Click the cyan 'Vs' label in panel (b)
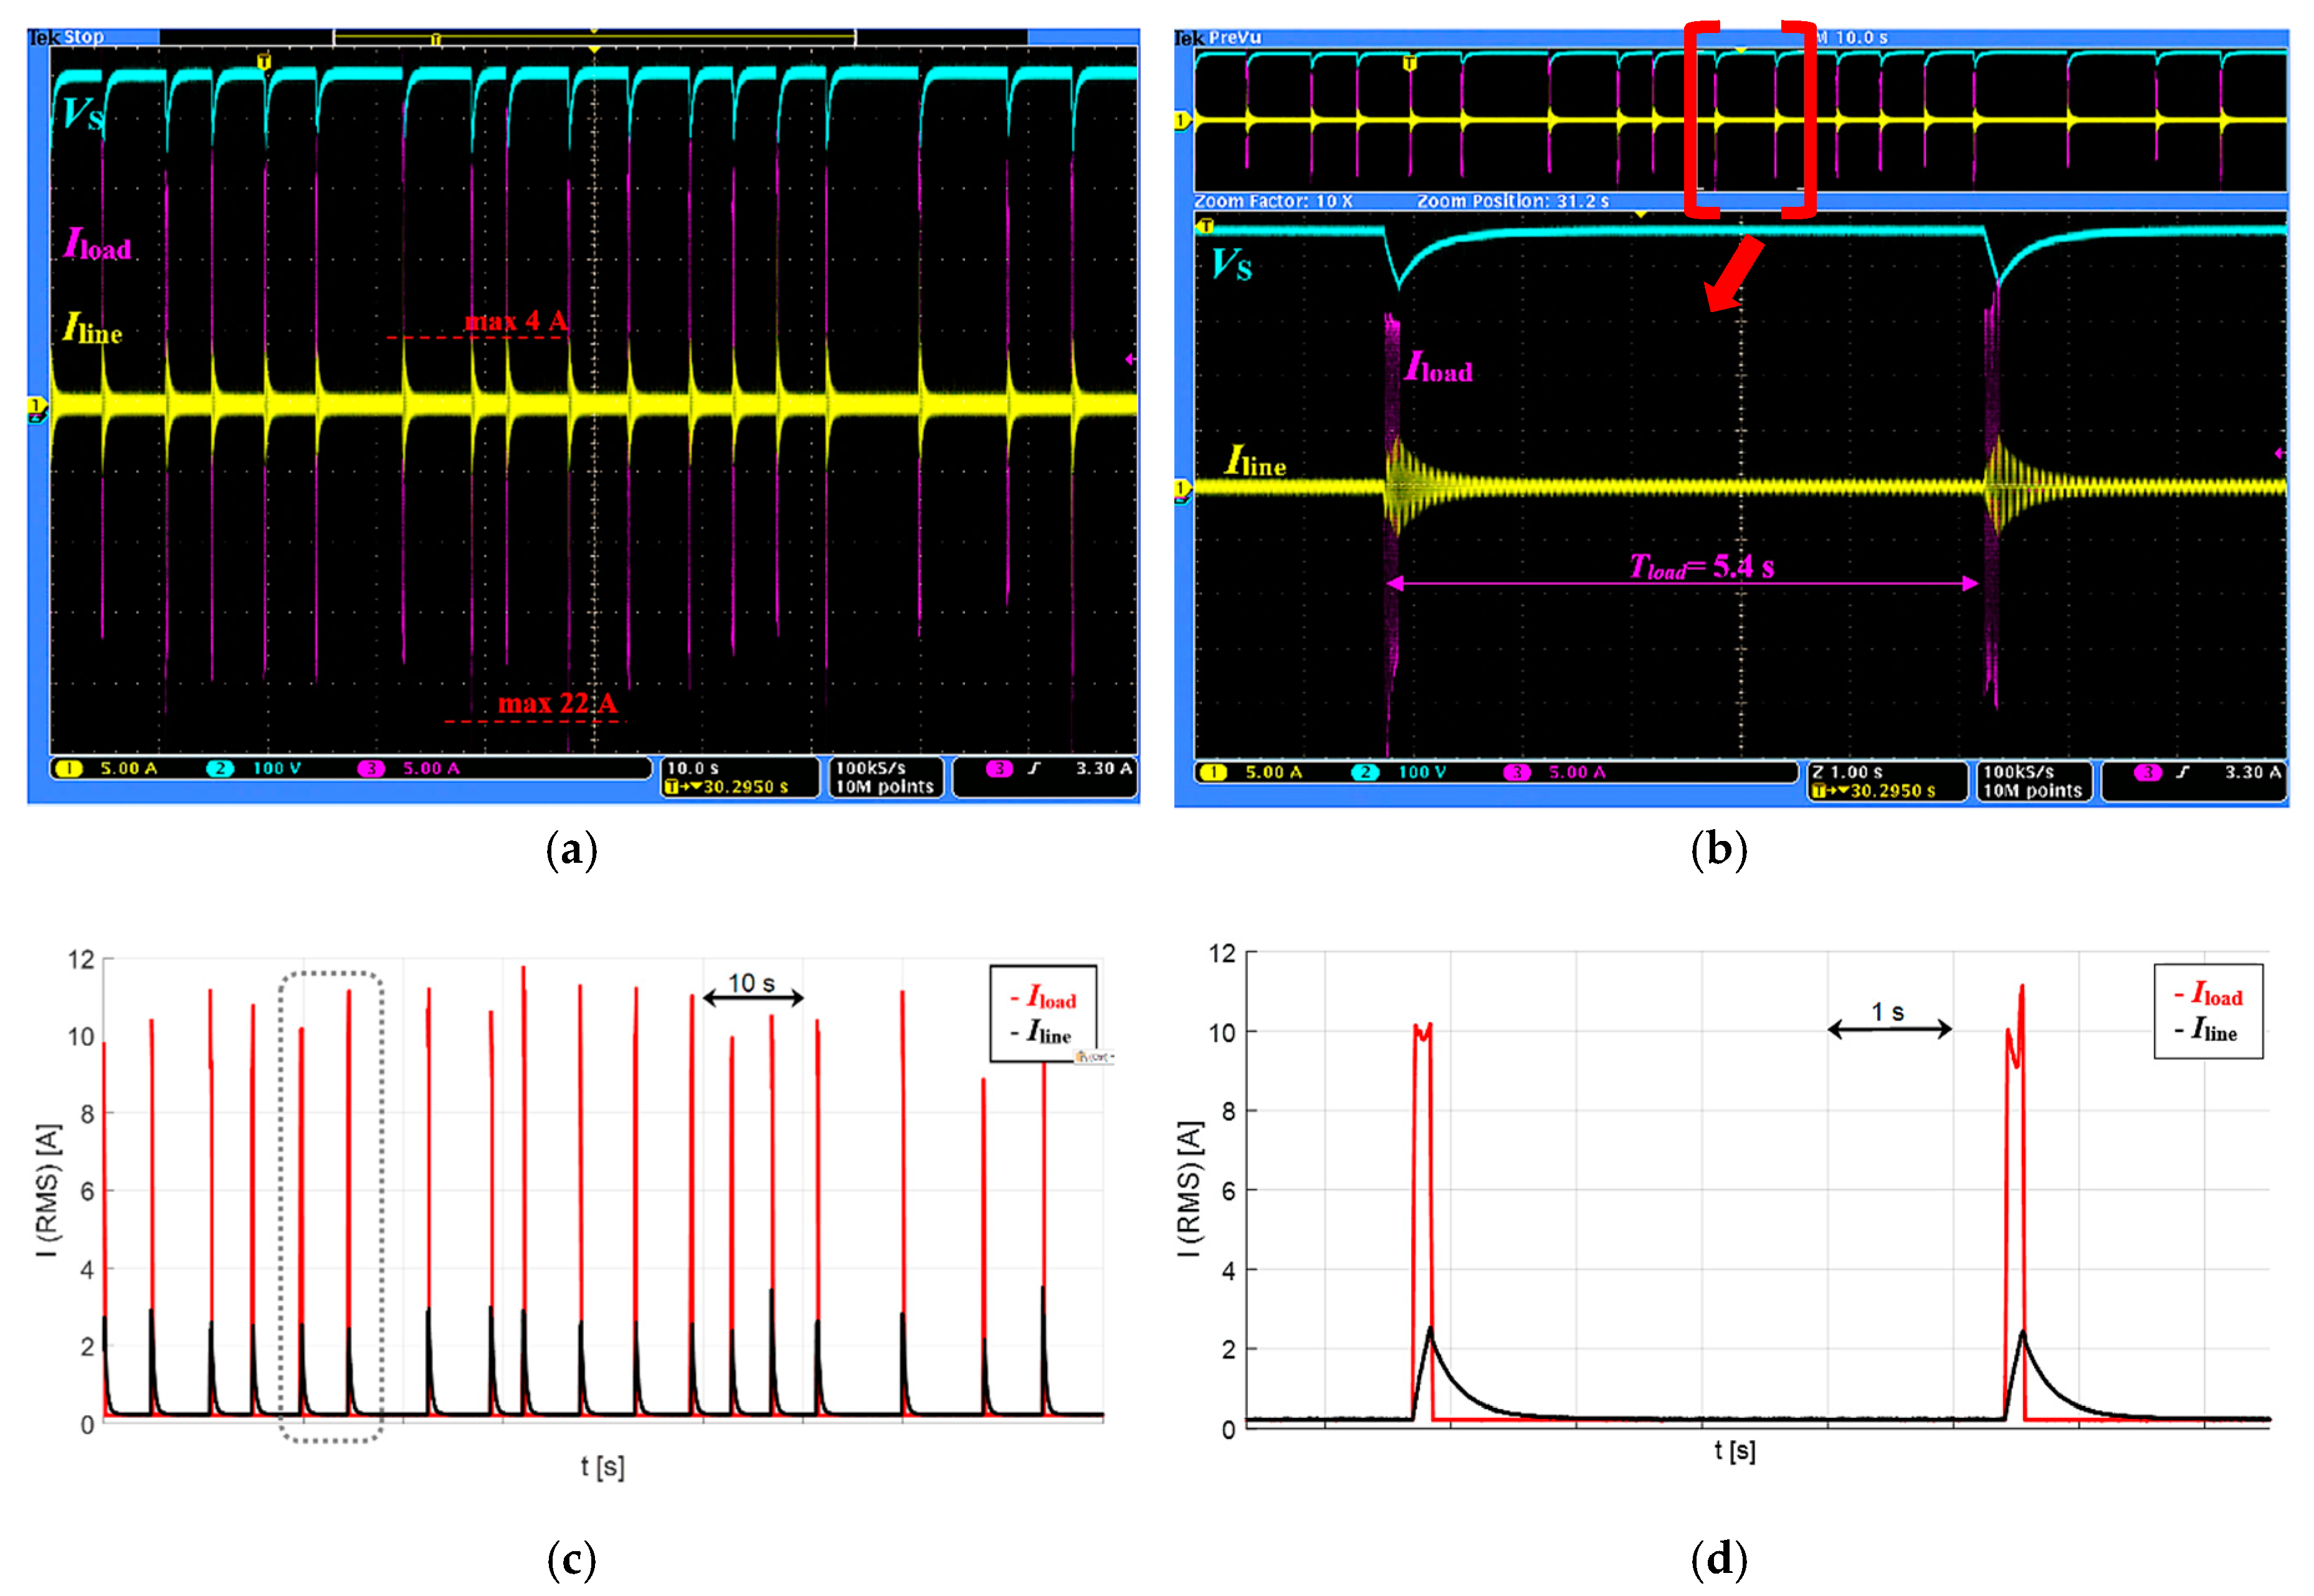 point(1231,266)
